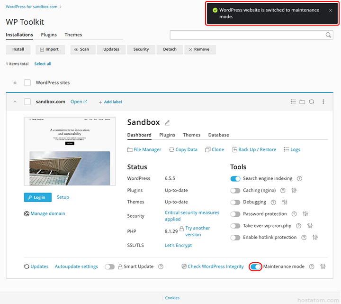Click the pencil icon next to Sandbox

click(167, 123)
